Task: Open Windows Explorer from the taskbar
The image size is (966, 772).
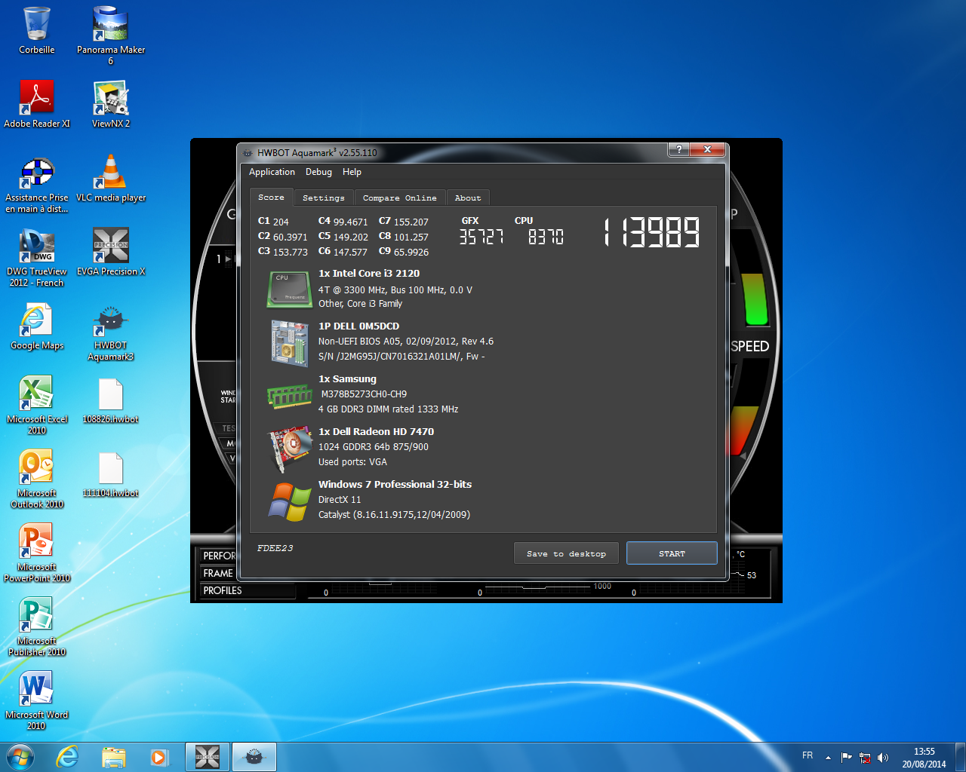Action: [x=114, y=757]
